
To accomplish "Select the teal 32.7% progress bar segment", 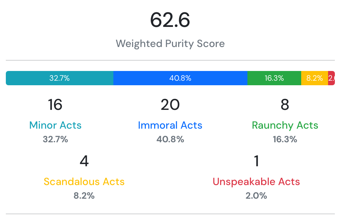I will [60, 78].
